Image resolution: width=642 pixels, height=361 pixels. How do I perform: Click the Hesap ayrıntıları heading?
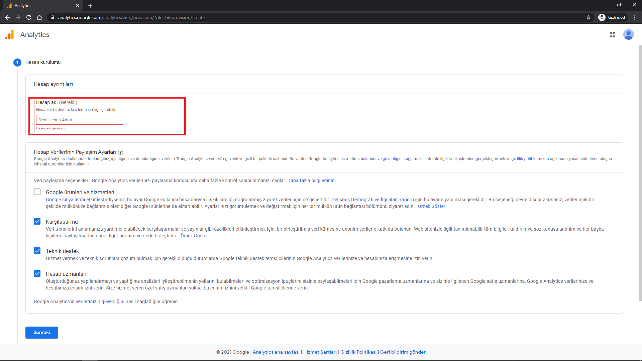(53, 84)
